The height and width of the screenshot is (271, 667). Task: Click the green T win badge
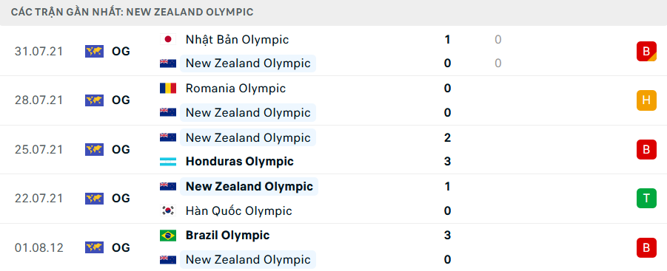[646, 199]
